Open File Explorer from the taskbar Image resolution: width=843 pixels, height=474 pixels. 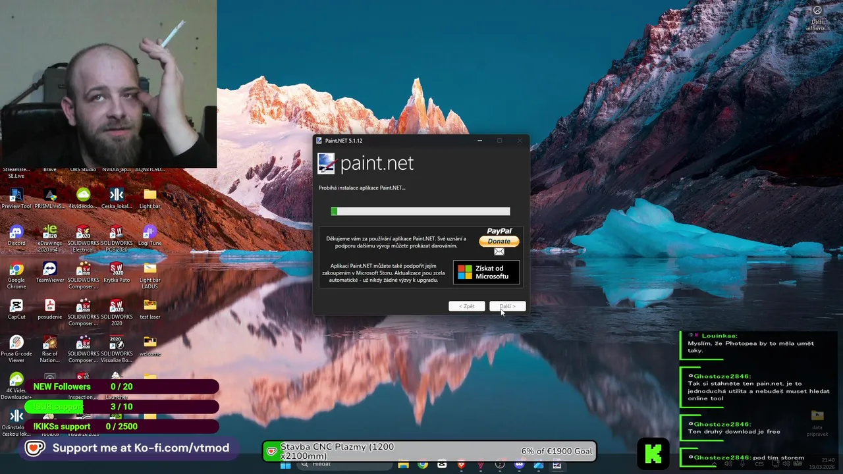point(403,465)
